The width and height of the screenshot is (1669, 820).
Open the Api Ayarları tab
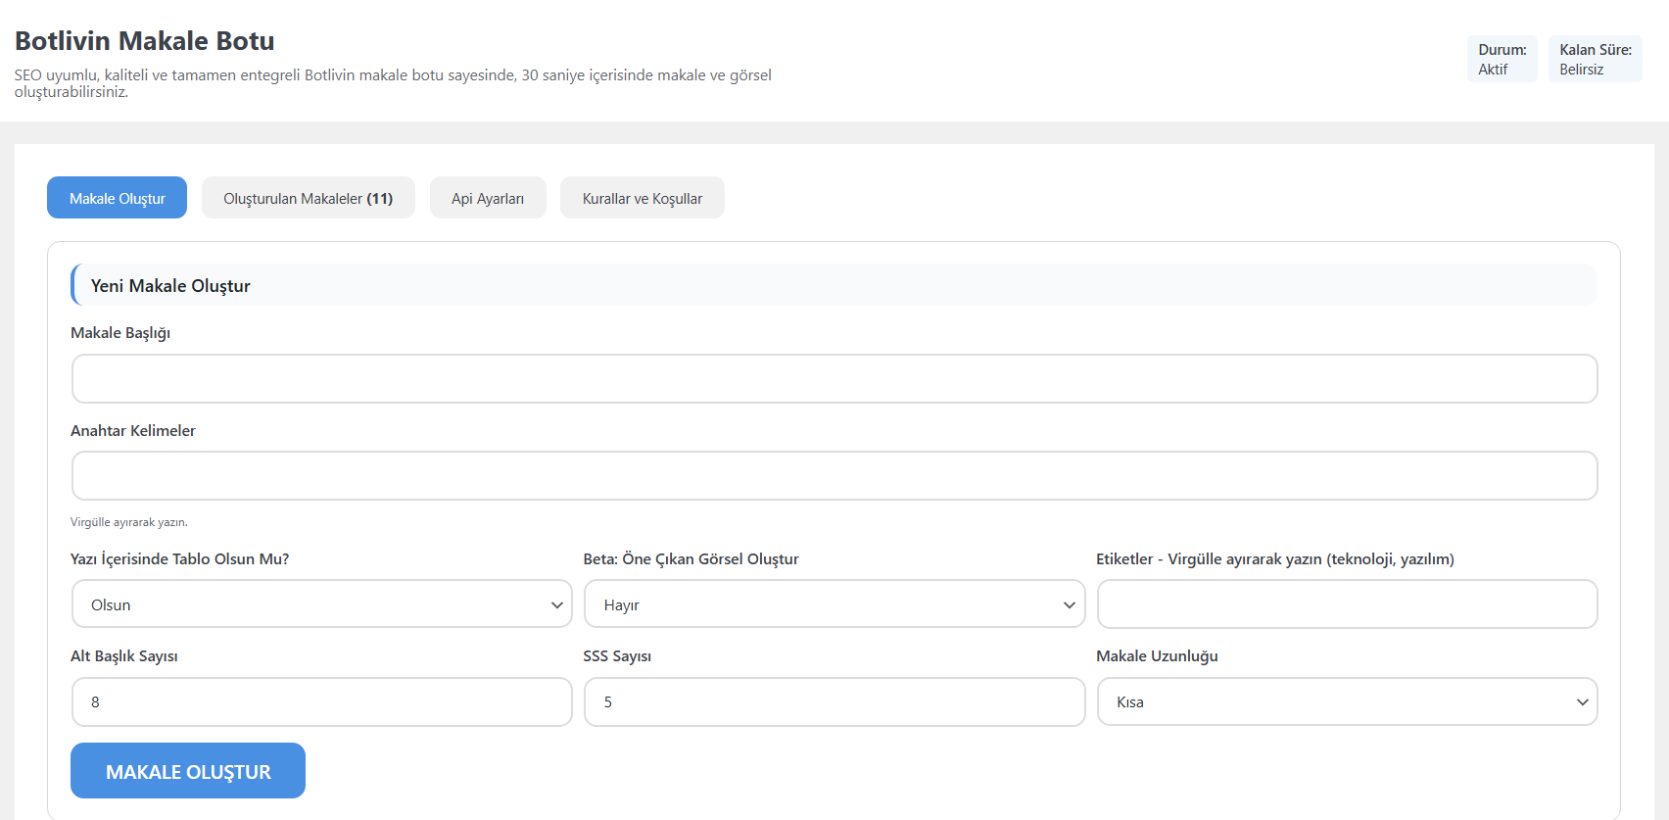488,198
